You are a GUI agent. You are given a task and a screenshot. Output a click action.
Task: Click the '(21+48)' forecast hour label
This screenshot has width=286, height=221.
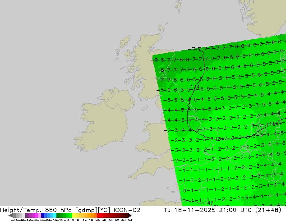click(x=268, y=210)
